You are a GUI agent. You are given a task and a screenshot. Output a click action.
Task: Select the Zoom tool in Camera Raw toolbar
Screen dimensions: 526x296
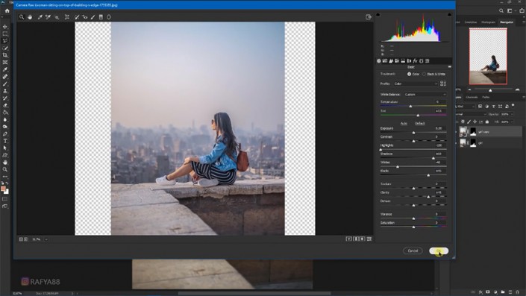[x=22, y=17]
